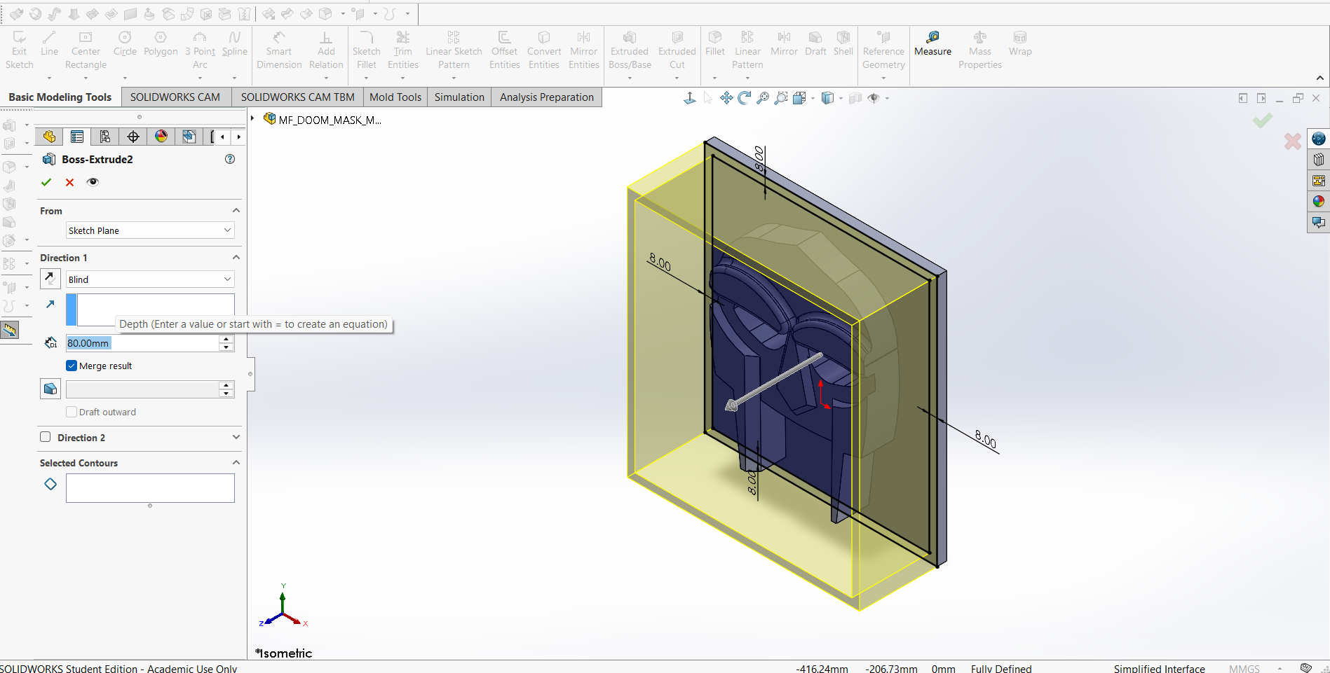Click the Wrap tool
The width and height of the screenshot is (1330, 673).
point(1020,43)
